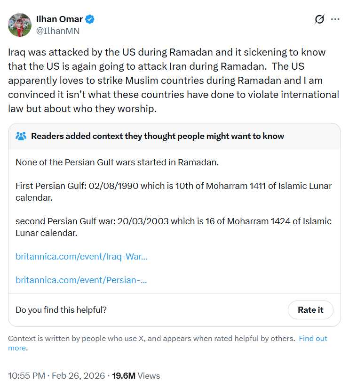349x390 pixels.
Task: Click the 10:55 PM Feb 26 timestamp
Action: click(56, 375)
